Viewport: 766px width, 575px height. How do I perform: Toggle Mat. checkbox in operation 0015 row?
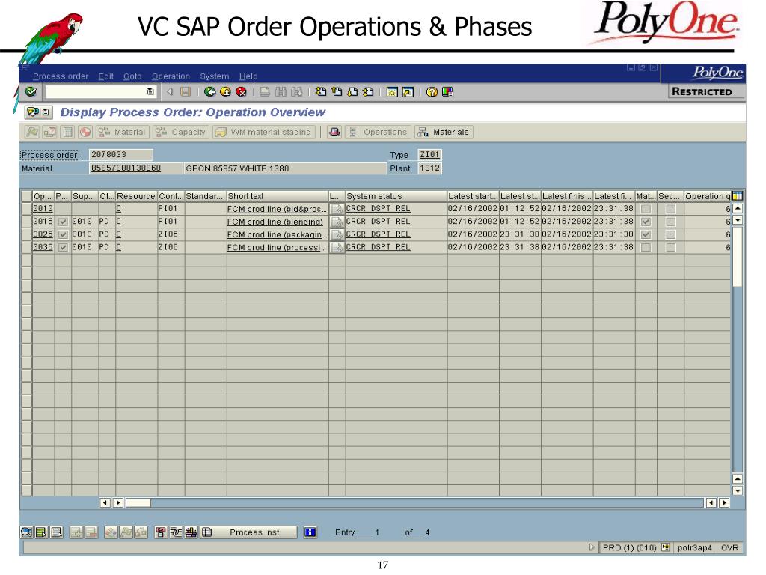(x=646, y=222)
